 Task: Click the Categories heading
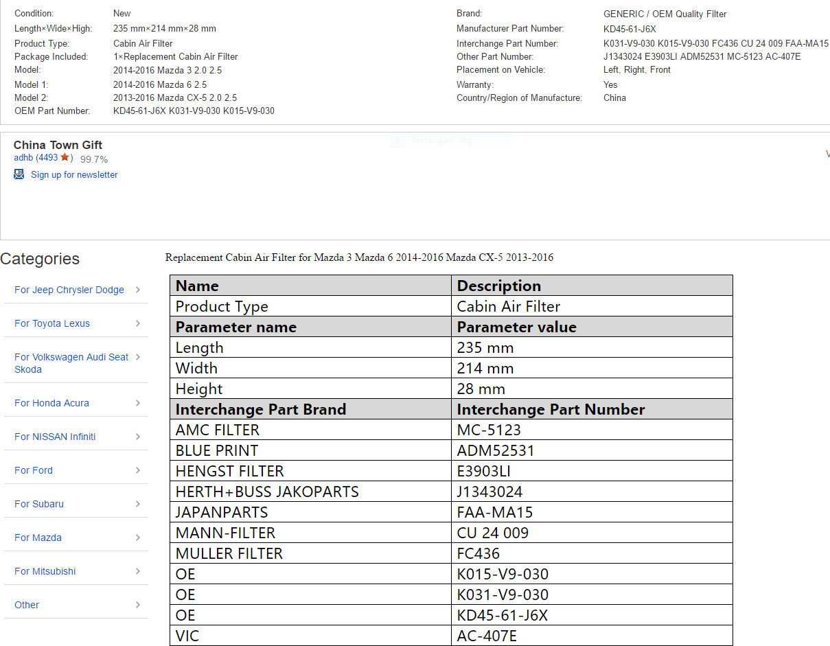pos(40,259)
